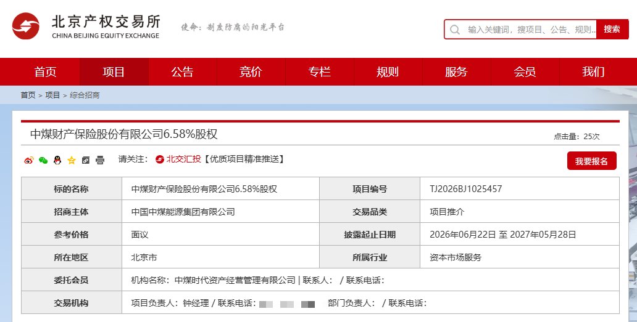Share page via QQ penguin icon
Screen dimensions: 637x322
[x=57, y=160]
